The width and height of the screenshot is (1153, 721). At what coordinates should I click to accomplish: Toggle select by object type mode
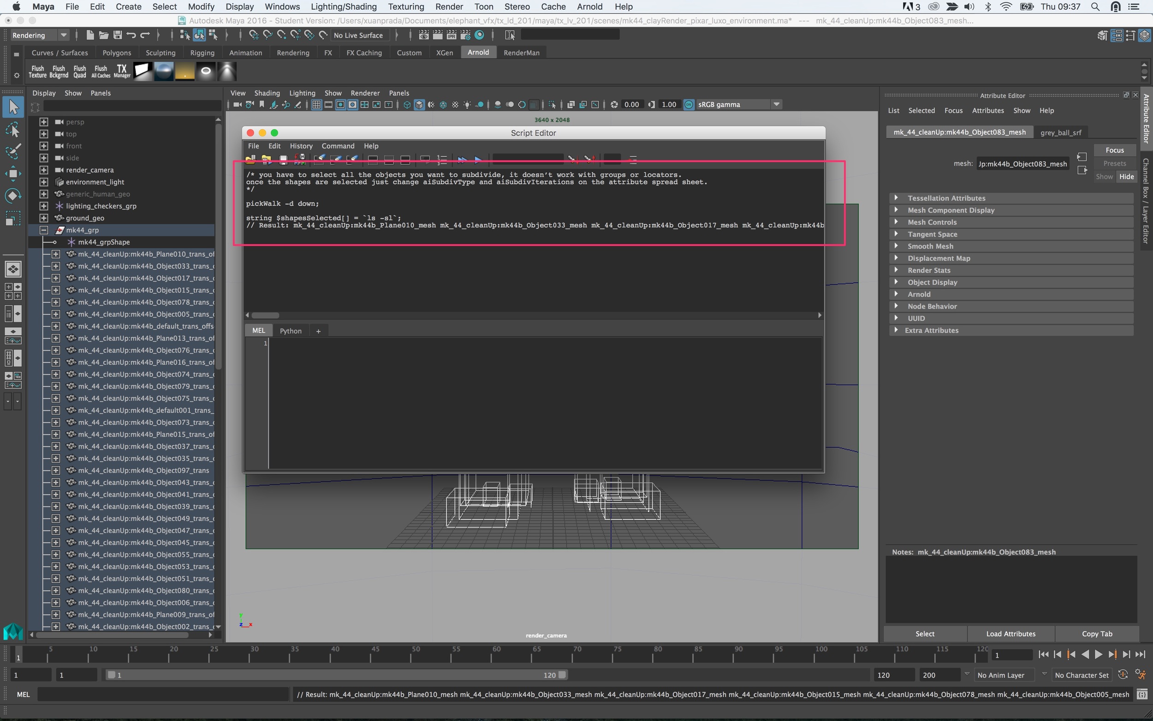199,35
